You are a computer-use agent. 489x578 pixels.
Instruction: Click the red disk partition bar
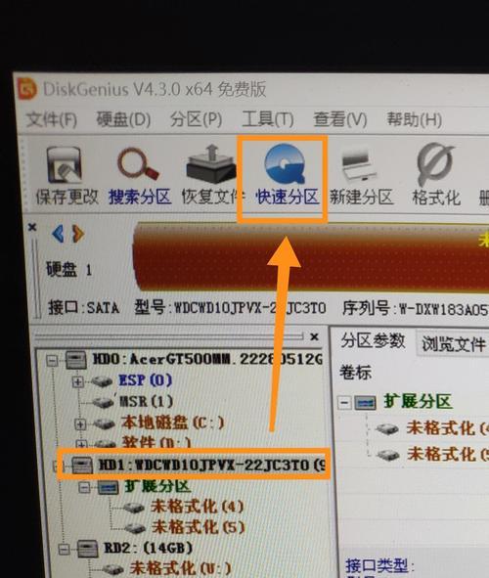(x=311, y=256)
